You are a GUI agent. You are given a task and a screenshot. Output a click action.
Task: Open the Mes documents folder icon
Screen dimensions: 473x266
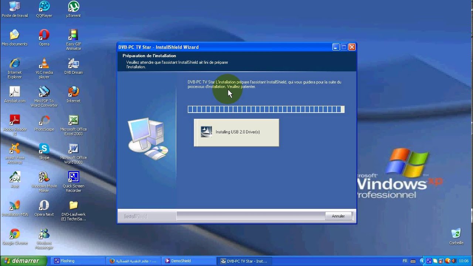[x=14, y=38]
